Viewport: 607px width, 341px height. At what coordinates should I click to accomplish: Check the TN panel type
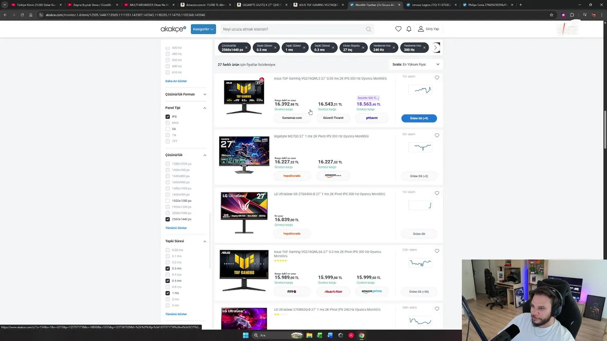coord(167,135)
